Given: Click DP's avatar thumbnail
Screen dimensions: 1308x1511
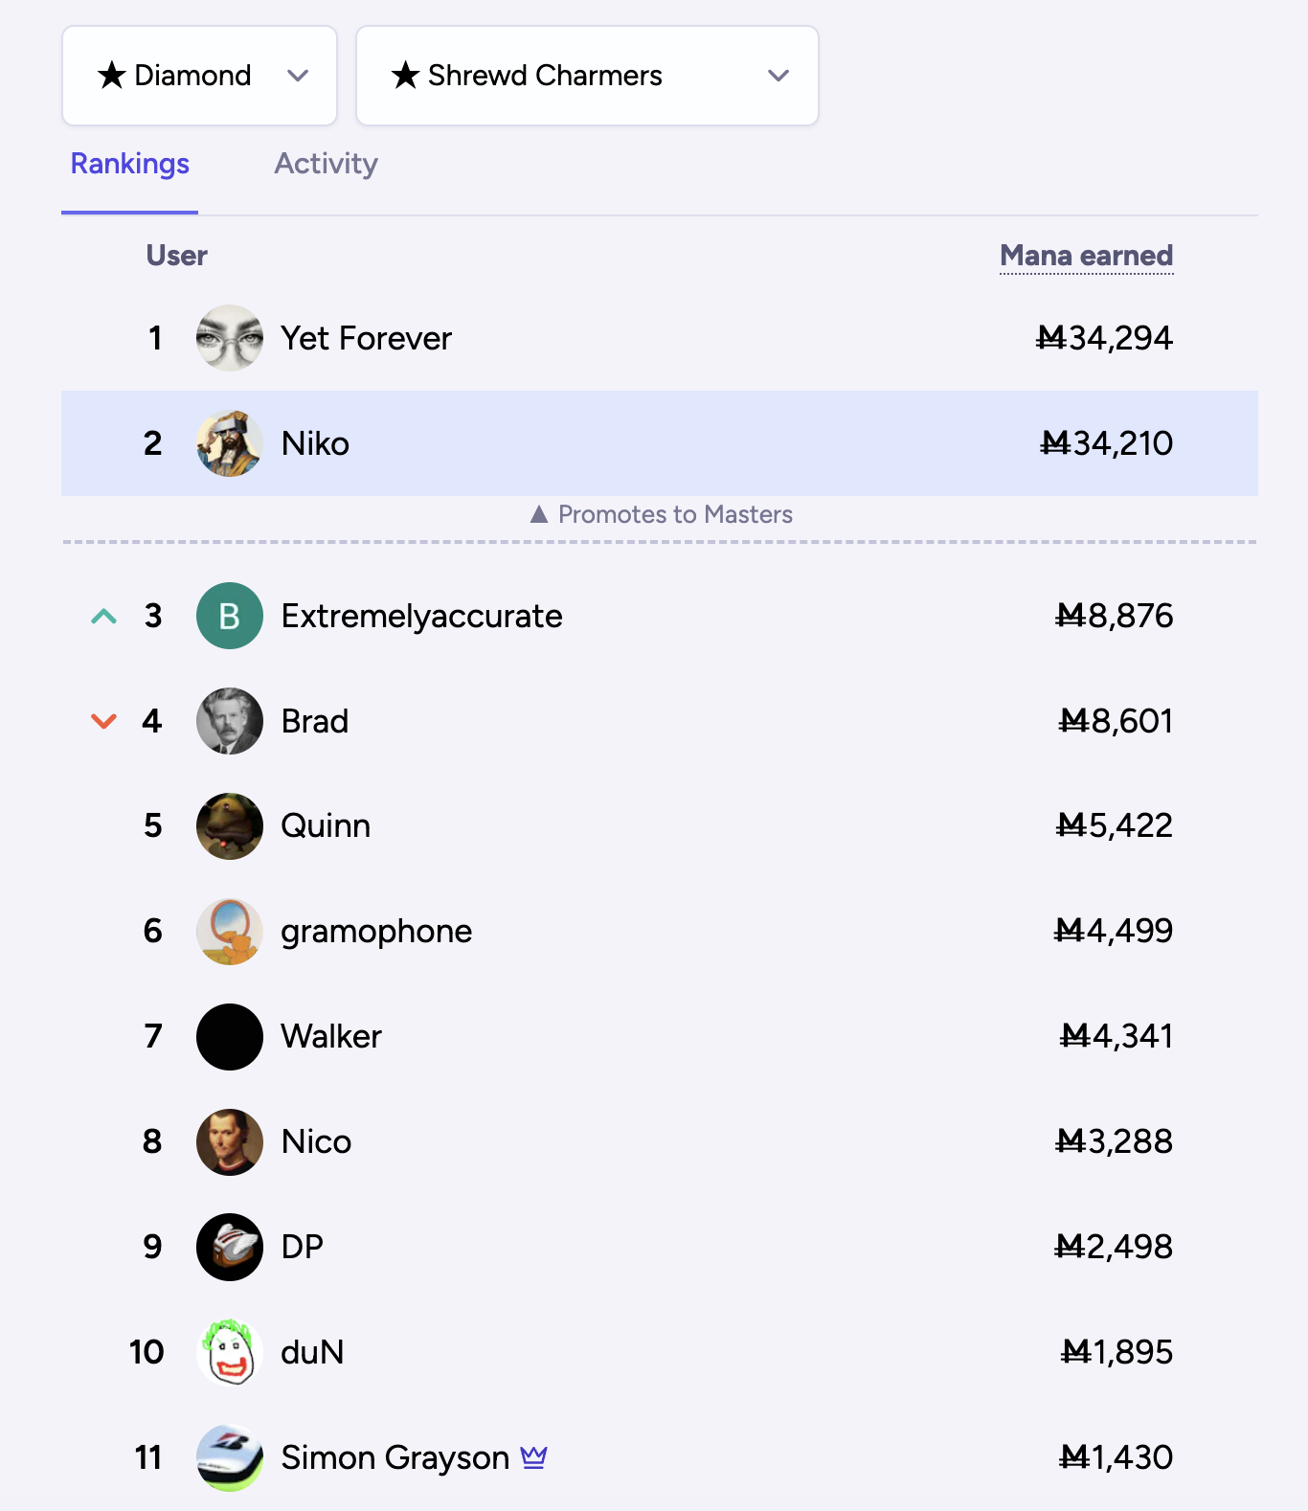Looking at the screenshot, I should click(230, 1247).
